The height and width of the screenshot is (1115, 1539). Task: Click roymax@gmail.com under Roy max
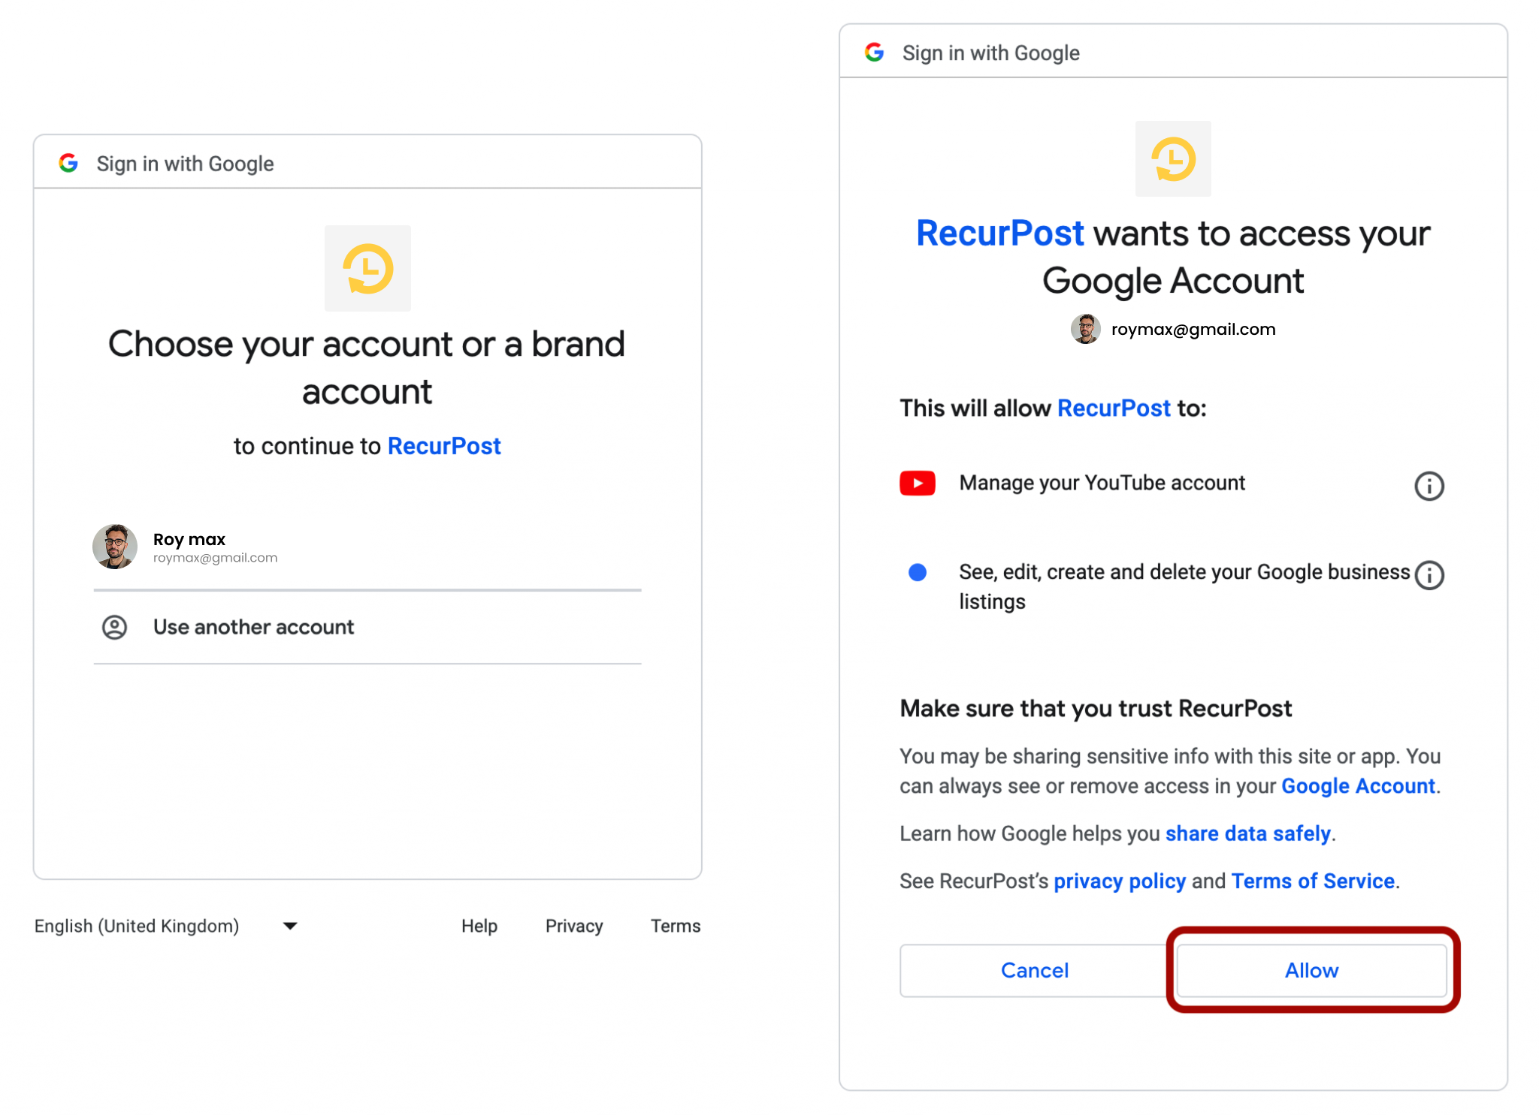click(x=215, y=558)
